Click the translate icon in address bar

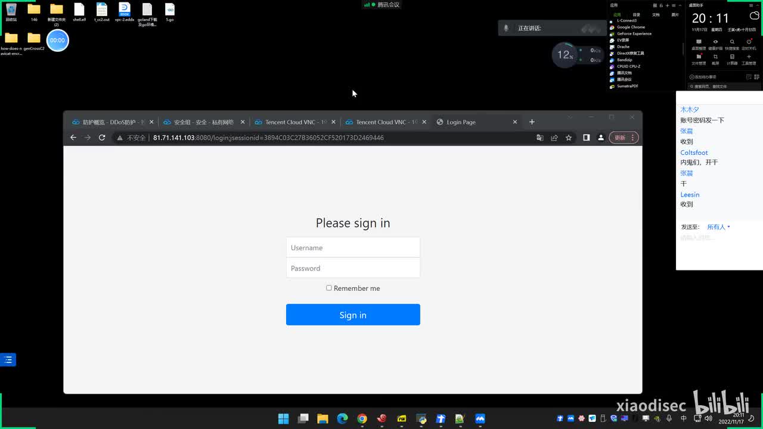[x=540, y=138]
